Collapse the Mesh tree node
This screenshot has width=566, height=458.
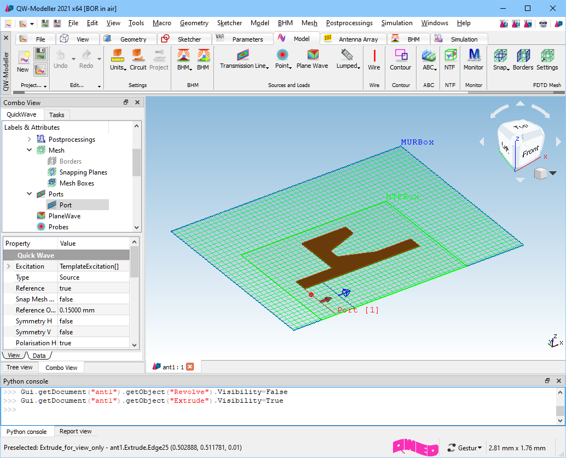pyautogui.click(x=30, y=150)
